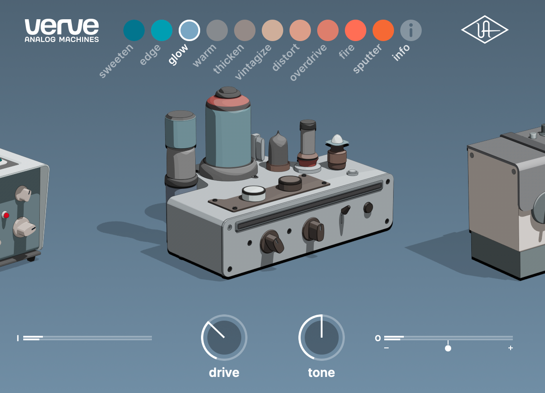Click the tone knob
Viewport: 545px width, 393px height.
[x=322, y=338]
